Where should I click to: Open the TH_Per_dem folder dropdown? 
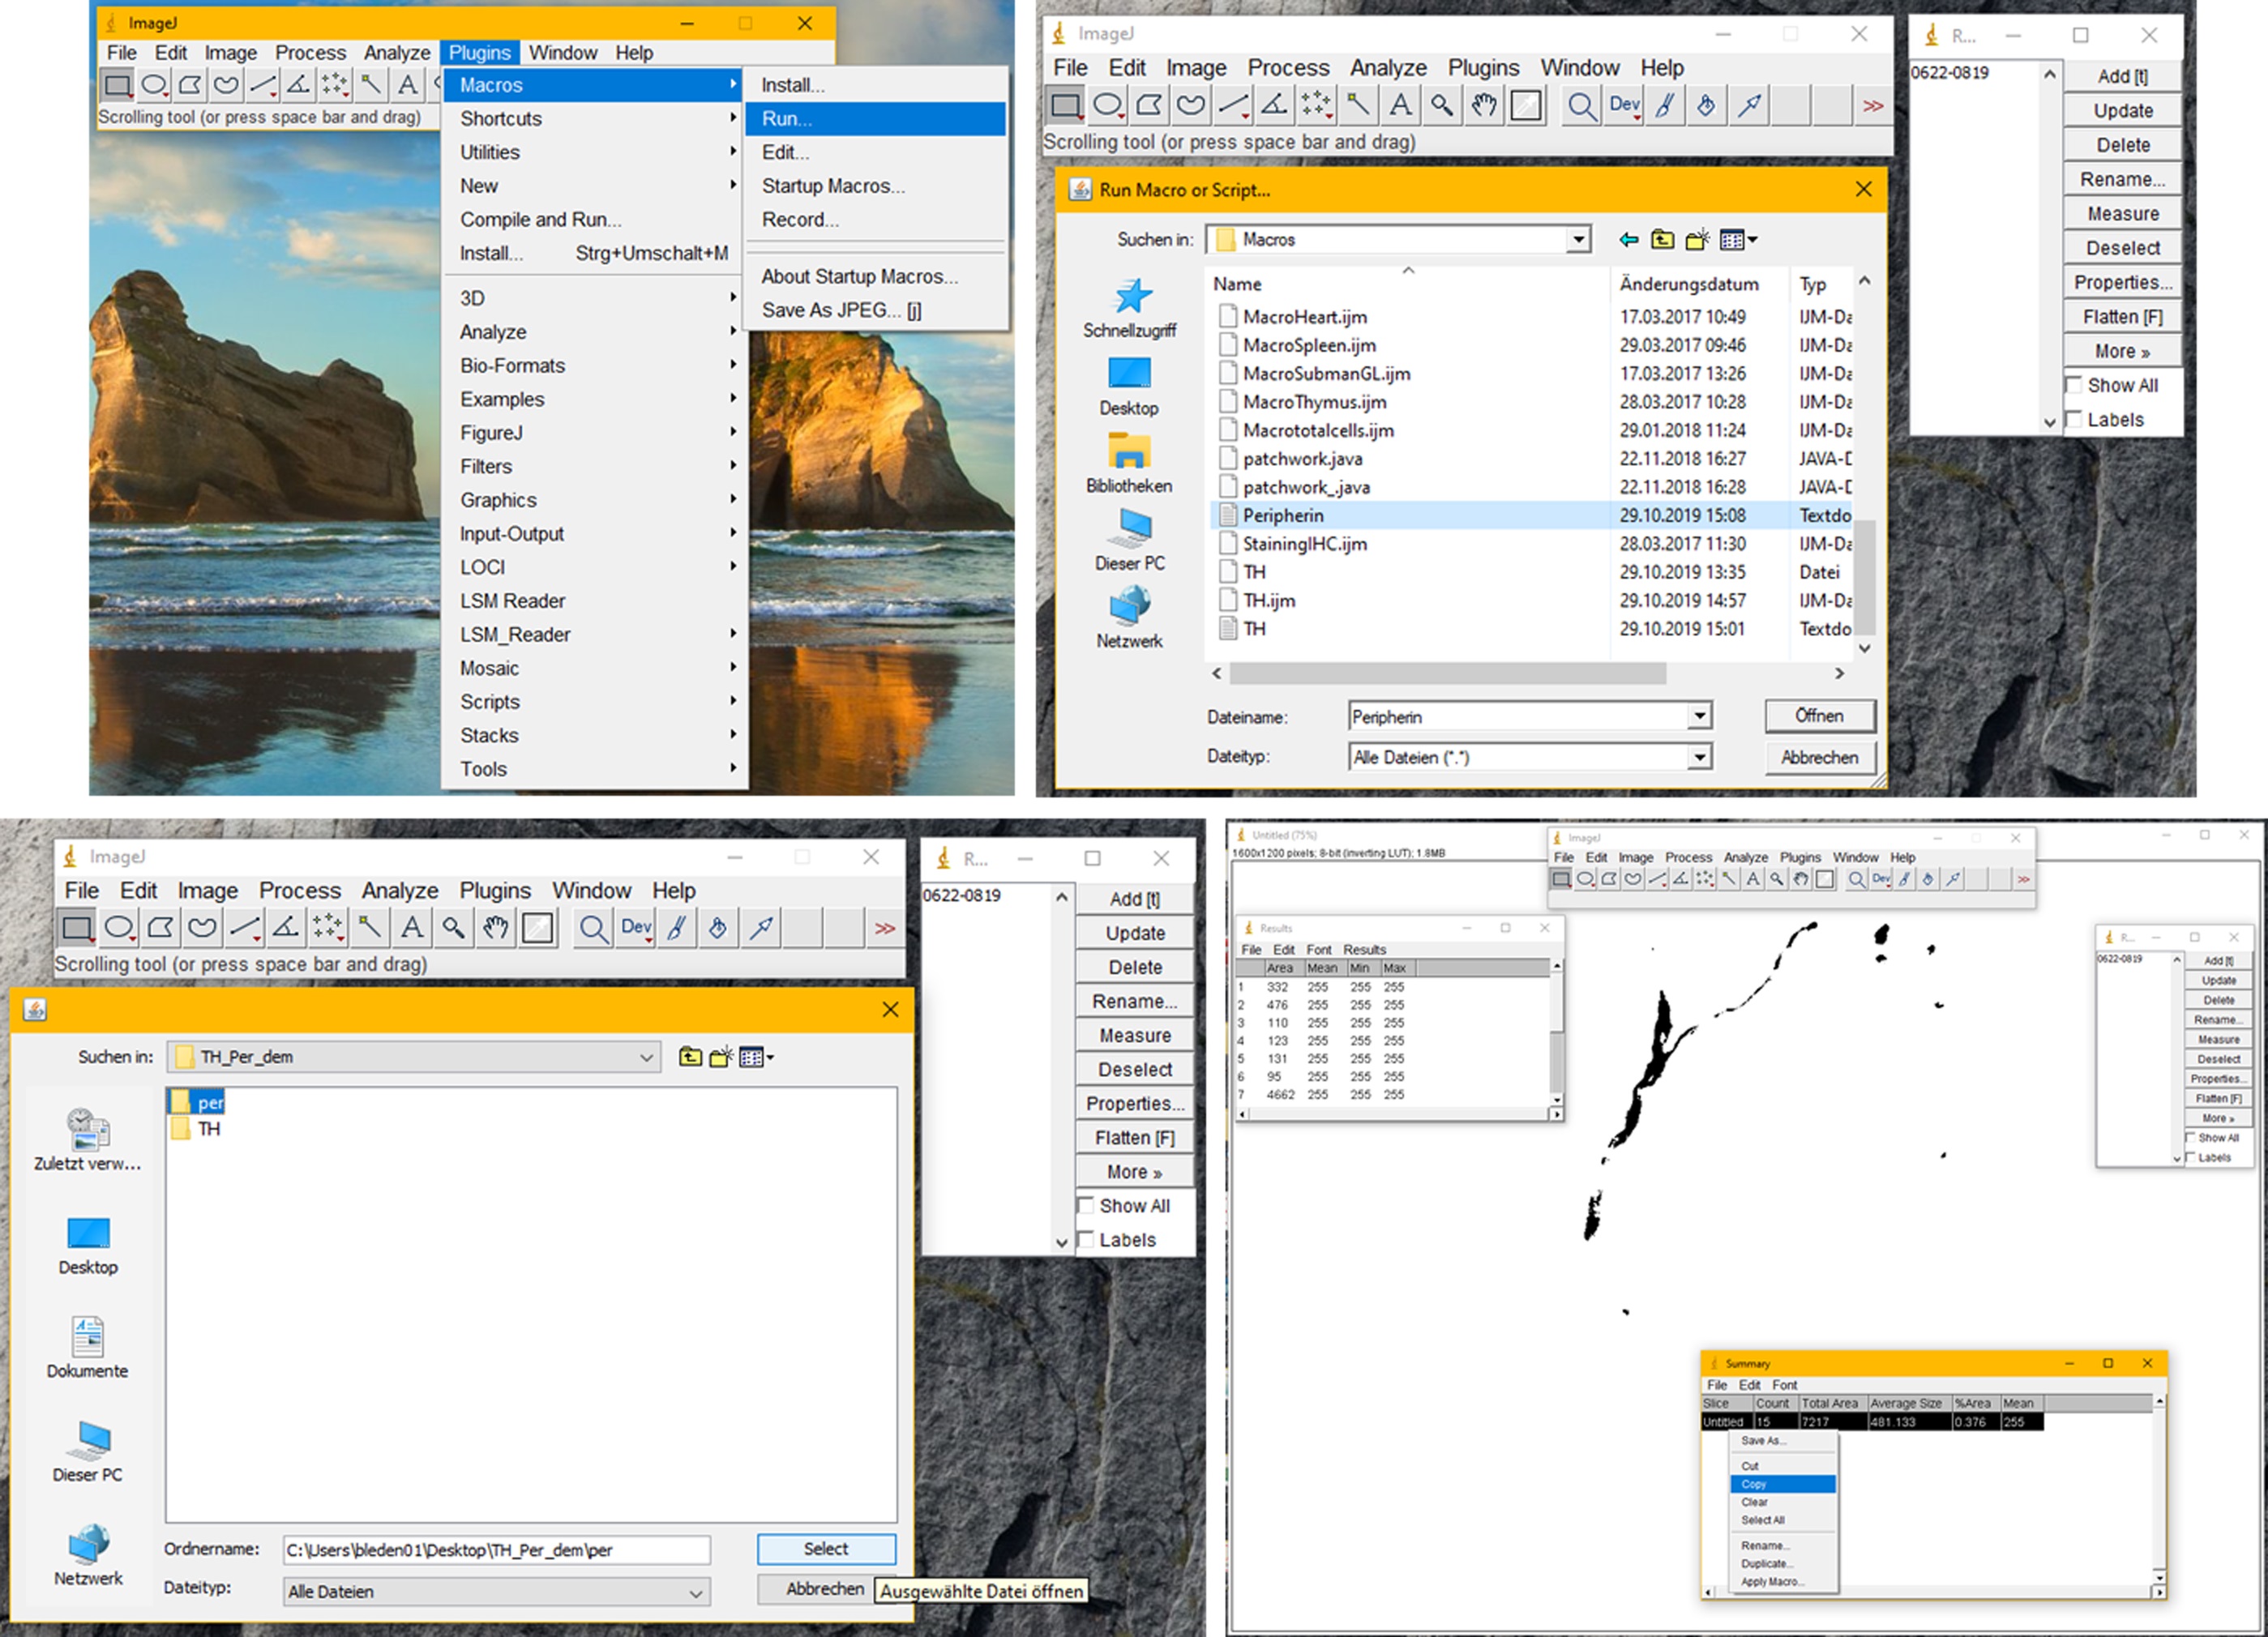click(646, 1057)
